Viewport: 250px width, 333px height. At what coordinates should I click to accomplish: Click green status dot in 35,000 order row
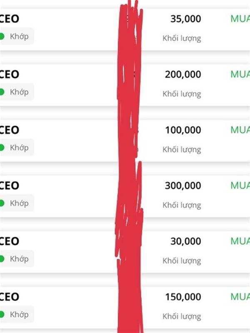(x=2, y=36)
